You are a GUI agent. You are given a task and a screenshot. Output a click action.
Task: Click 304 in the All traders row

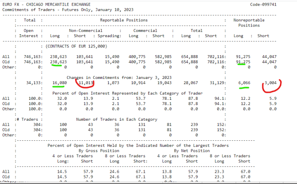click(x=38, y=125)
